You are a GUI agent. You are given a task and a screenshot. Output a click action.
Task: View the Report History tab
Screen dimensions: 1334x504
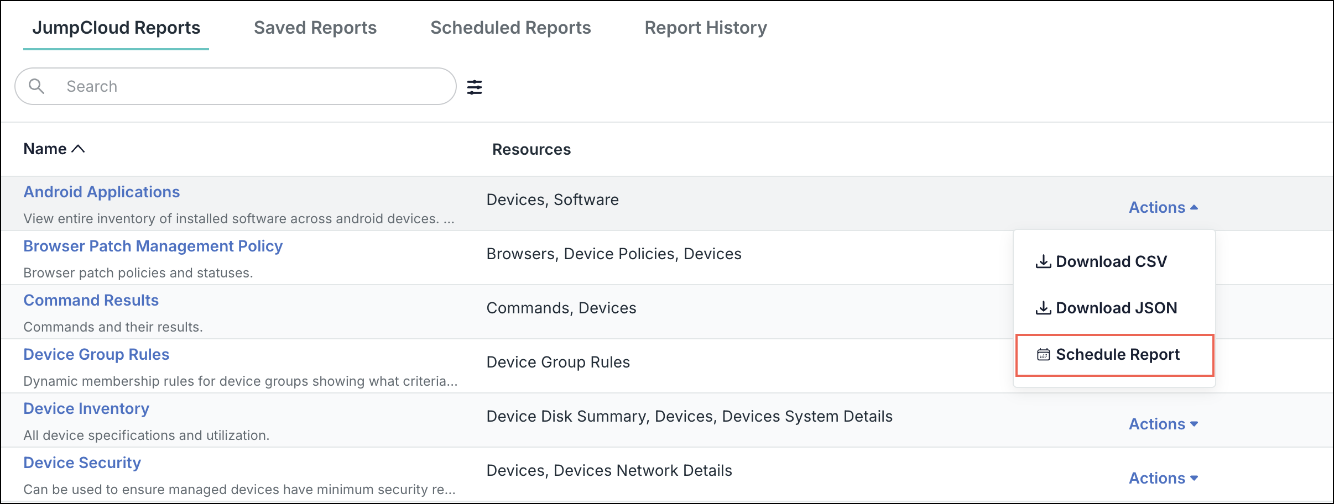point(705,28)
